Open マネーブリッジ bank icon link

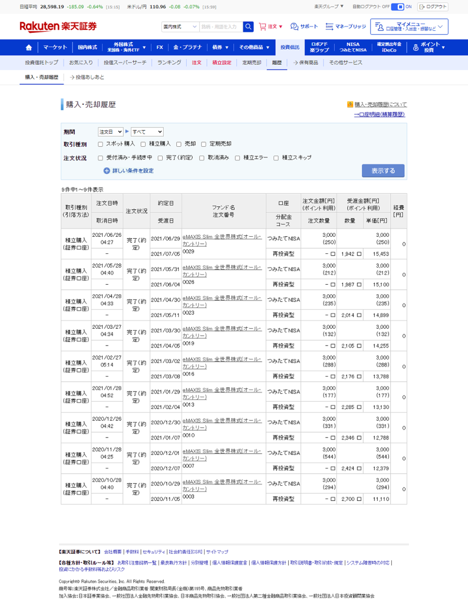pyautogui.click(x=330, y=27)
